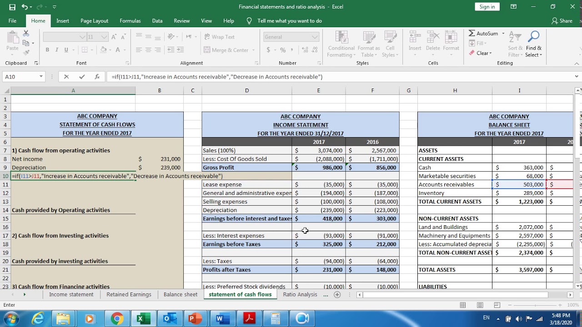Switch to the Data ribbon tab
Screen dimensions: 582x327
[157, 21]
